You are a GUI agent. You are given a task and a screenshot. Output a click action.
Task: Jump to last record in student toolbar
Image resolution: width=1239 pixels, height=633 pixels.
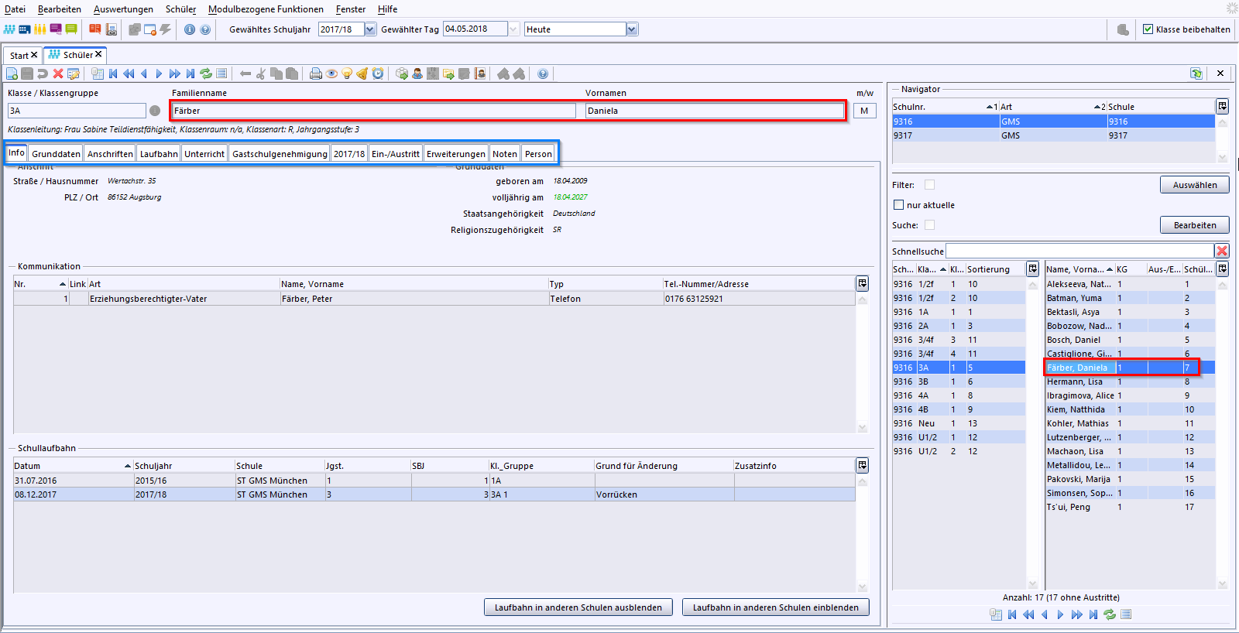(x=190, y=74)
